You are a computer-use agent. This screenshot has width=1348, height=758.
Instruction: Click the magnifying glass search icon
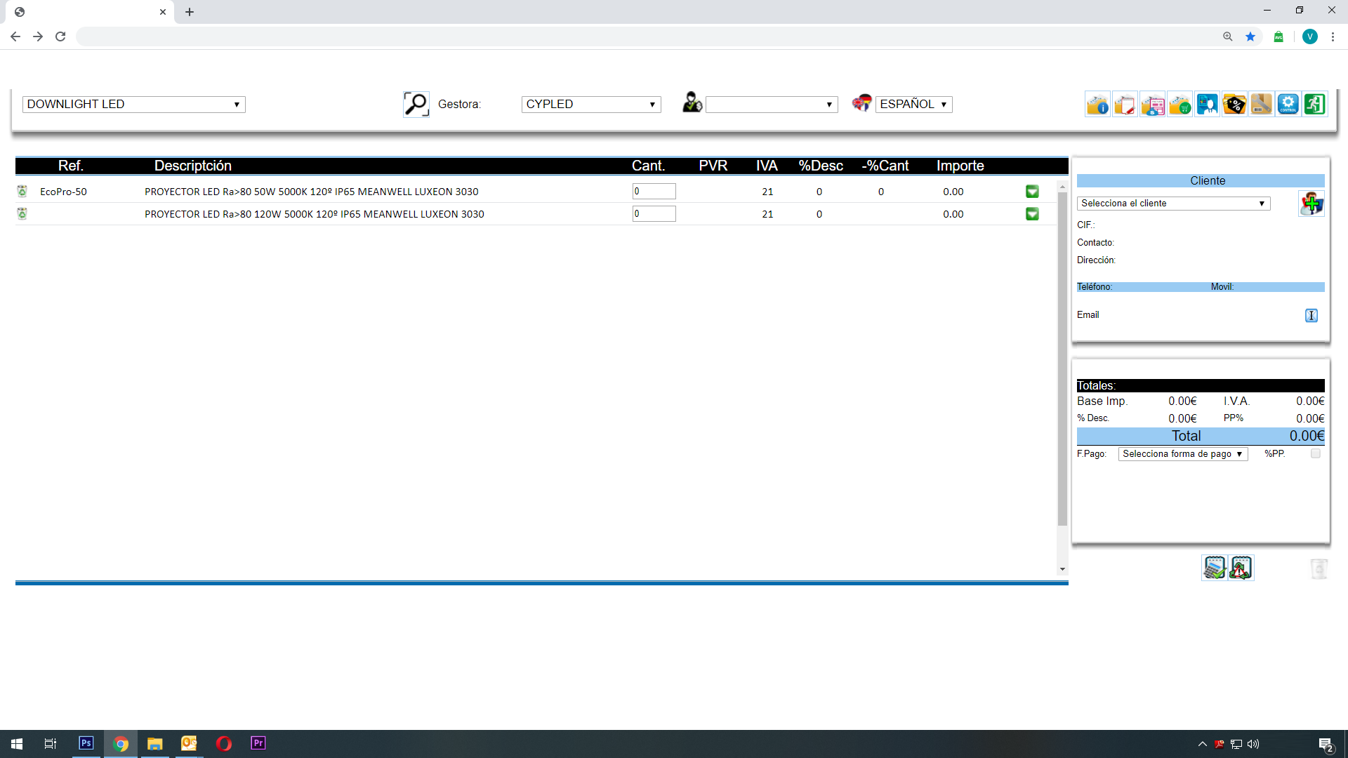[x=416, y=104]
